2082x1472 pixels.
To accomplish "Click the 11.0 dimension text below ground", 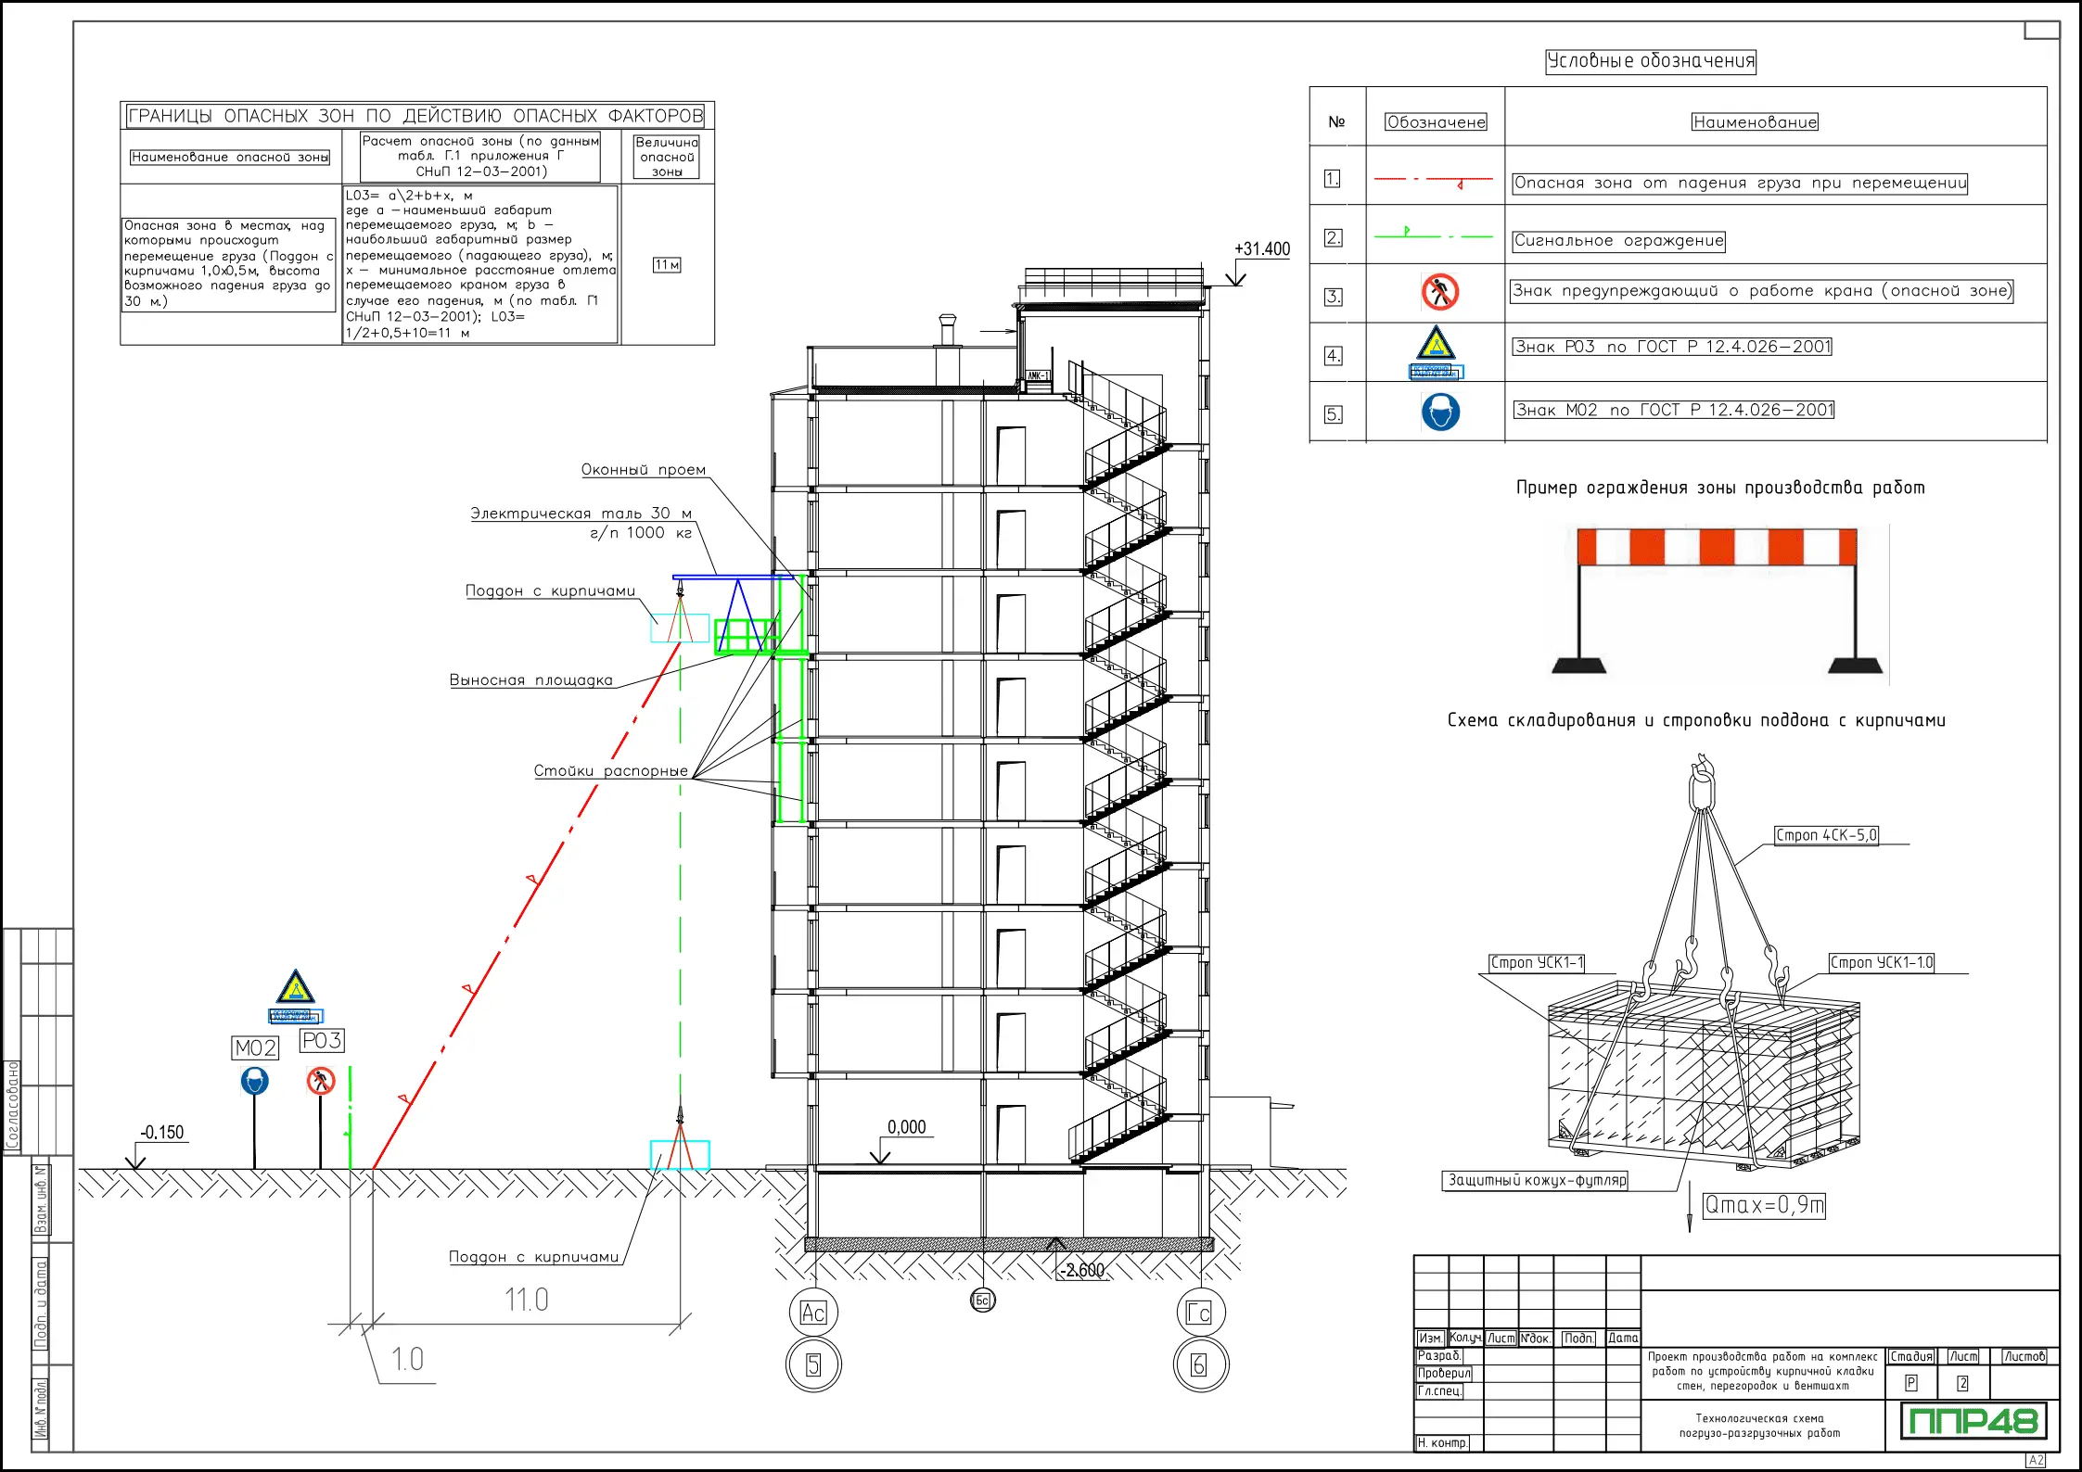I will [526, 1300].
